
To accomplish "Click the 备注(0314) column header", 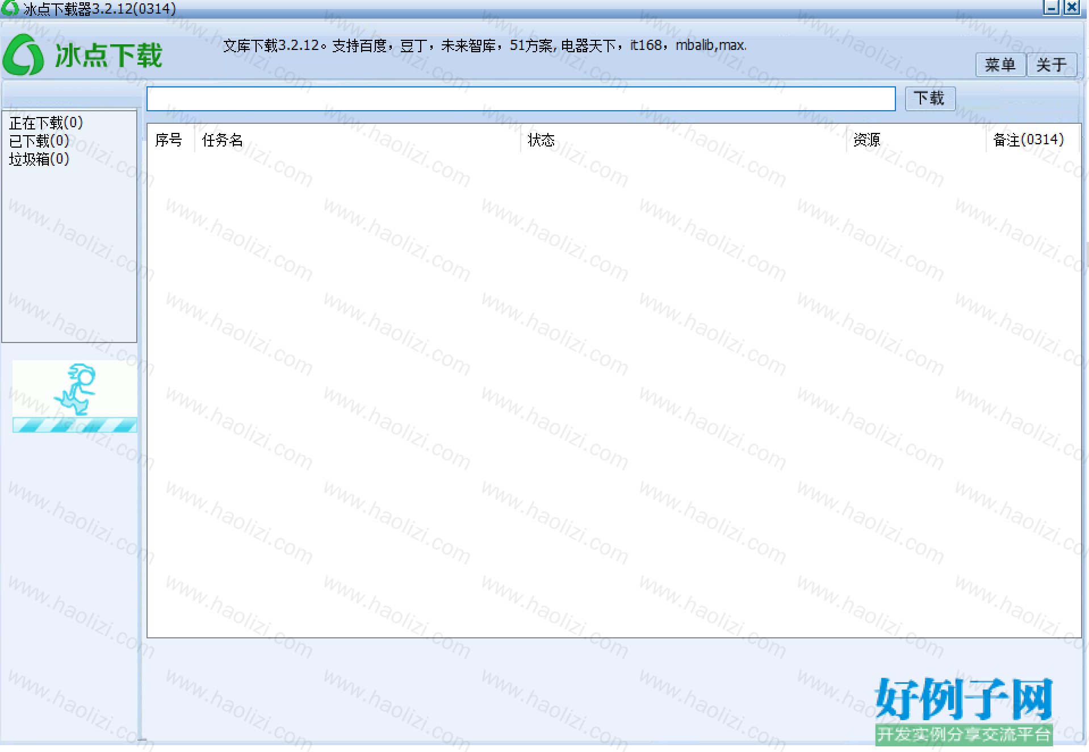I will tap(1032, 140).
